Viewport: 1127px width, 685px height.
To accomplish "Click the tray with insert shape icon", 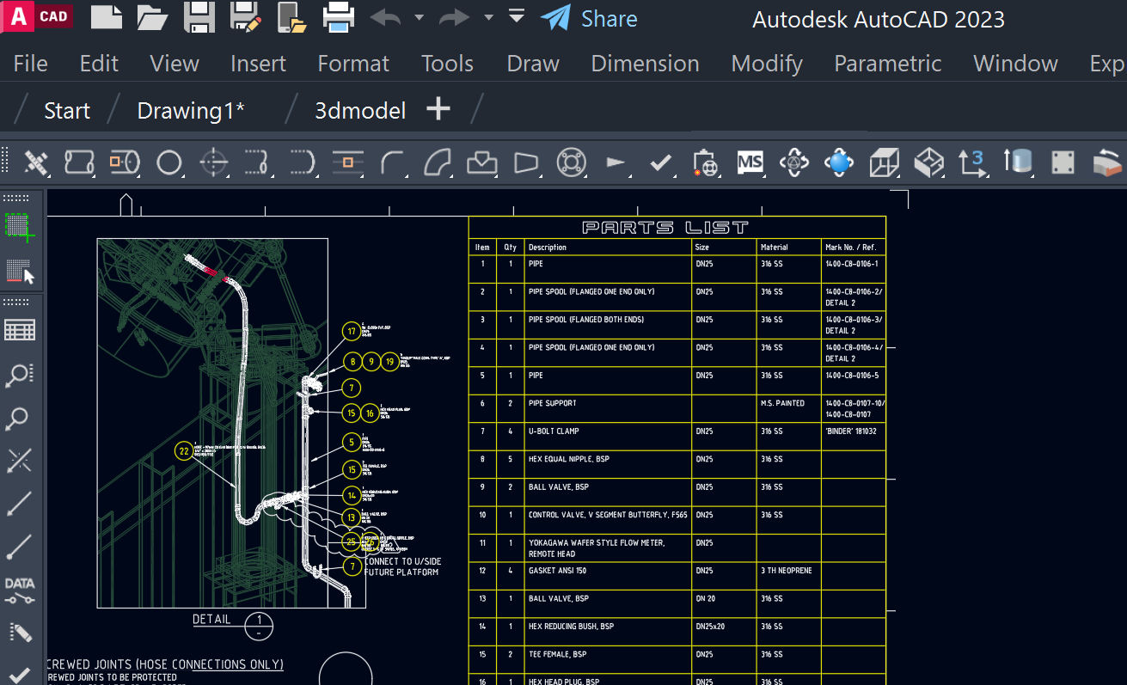I will tap(482, 162).
